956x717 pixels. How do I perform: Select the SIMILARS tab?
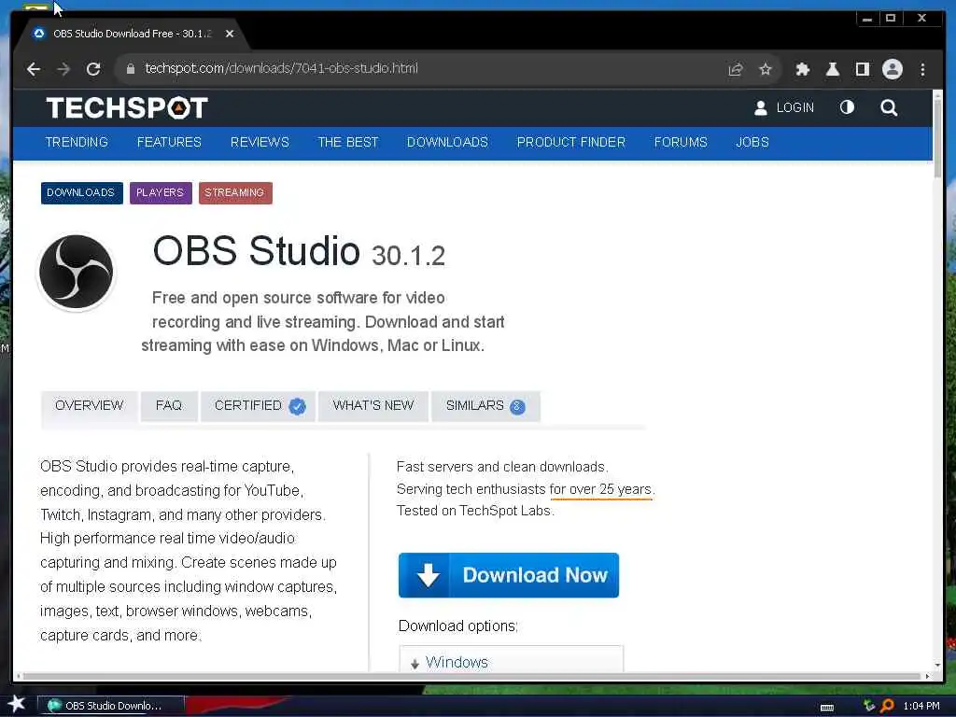(485, 406)
